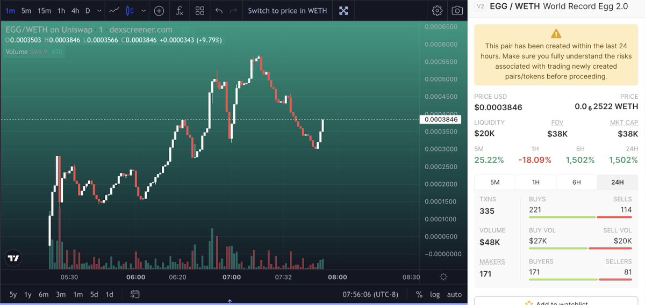
Task: Click the PRICE USD value $0.0003846
Action: tap(498, 107)
